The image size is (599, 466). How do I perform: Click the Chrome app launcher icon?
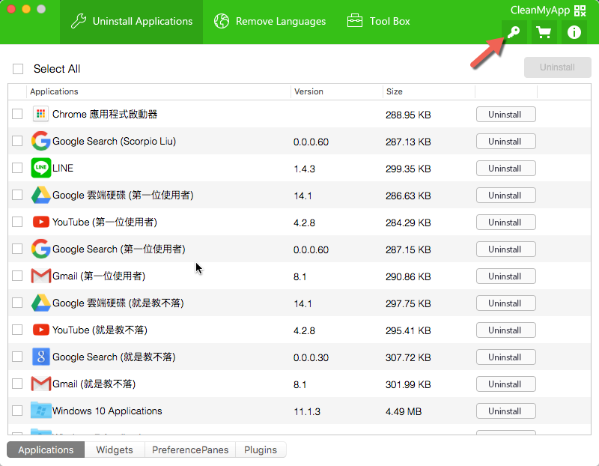tap(40, 115)
